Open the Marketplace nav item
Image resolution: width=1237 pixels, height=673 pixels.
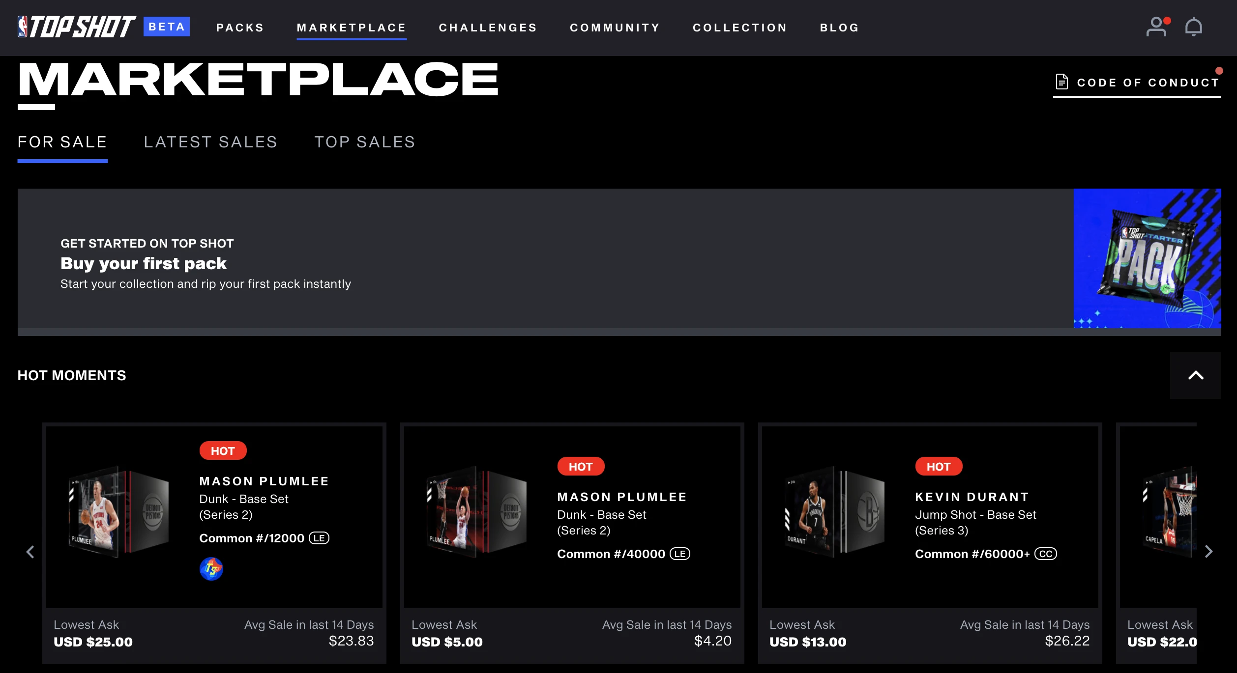352,28
